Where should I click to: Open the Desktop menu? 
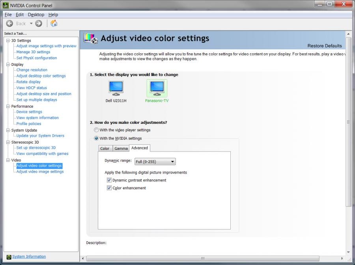(36, 15)
